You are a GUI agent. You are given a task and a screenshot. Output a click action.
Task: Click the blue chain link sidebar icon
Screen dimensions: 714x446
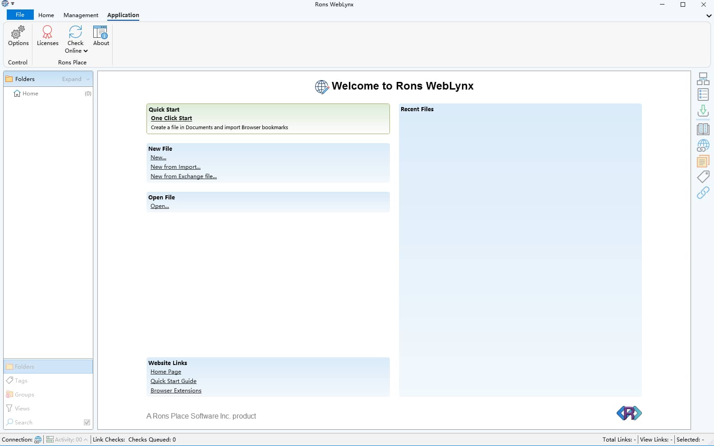pyautogui.click(x=703, y=193)
